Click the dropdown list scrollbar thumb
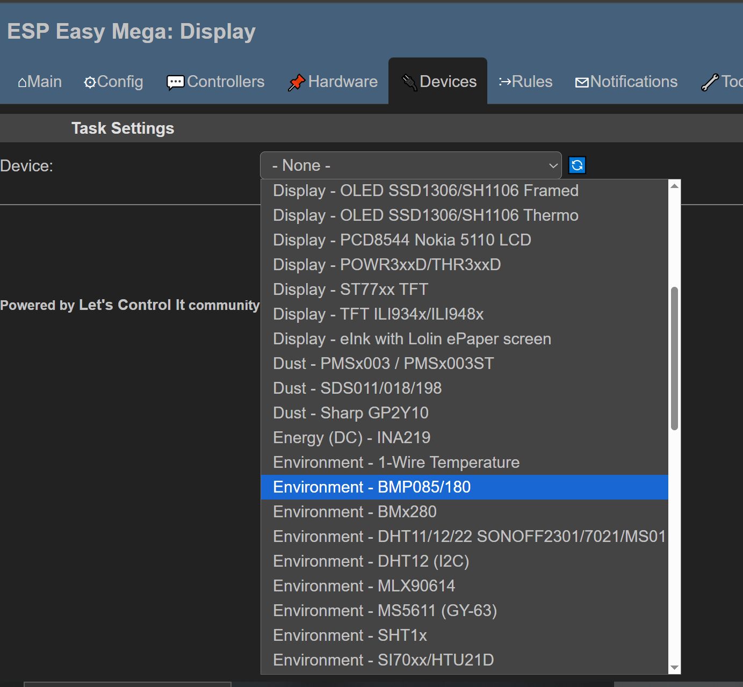The width and height of the screenshot is (743, 687). click(x=674, y=358)
